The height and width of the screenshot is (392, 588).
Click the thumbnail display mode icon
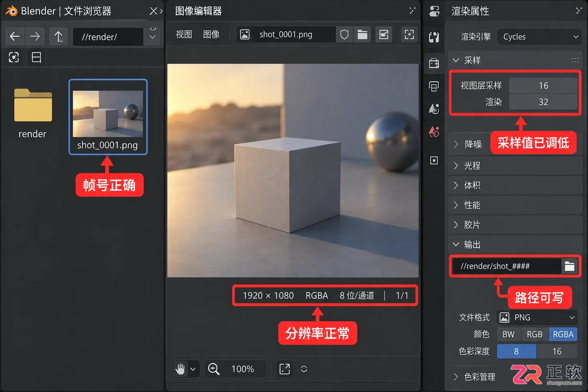tap(14, 58)
